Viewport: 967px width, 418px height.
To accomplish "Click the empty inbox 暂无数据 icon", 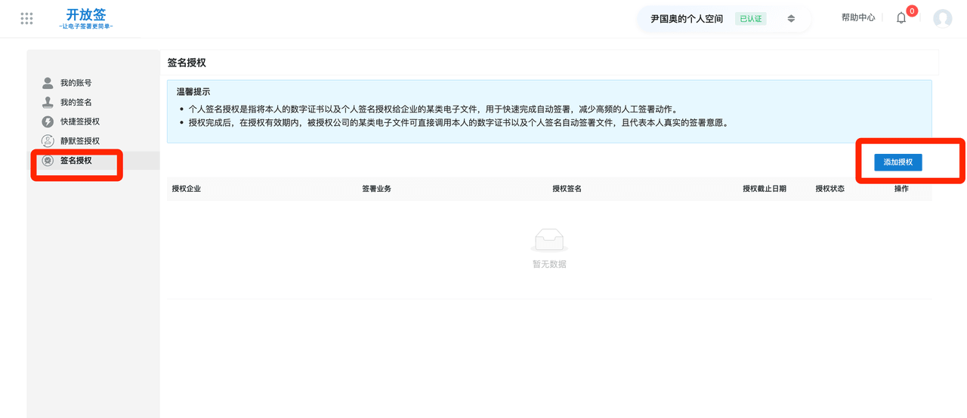I will (x=549, y=241).
